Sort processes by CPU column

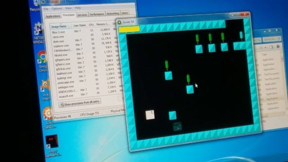pyautogui.click(x=91, y=25)
